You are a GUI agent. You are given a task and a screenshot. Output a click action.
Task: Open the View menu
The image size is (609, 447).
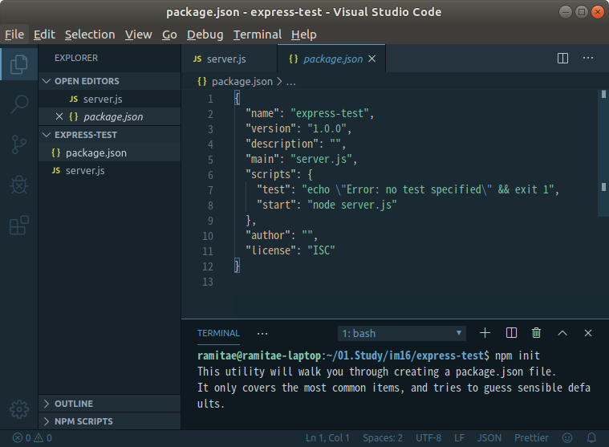[x=138, y=35]
